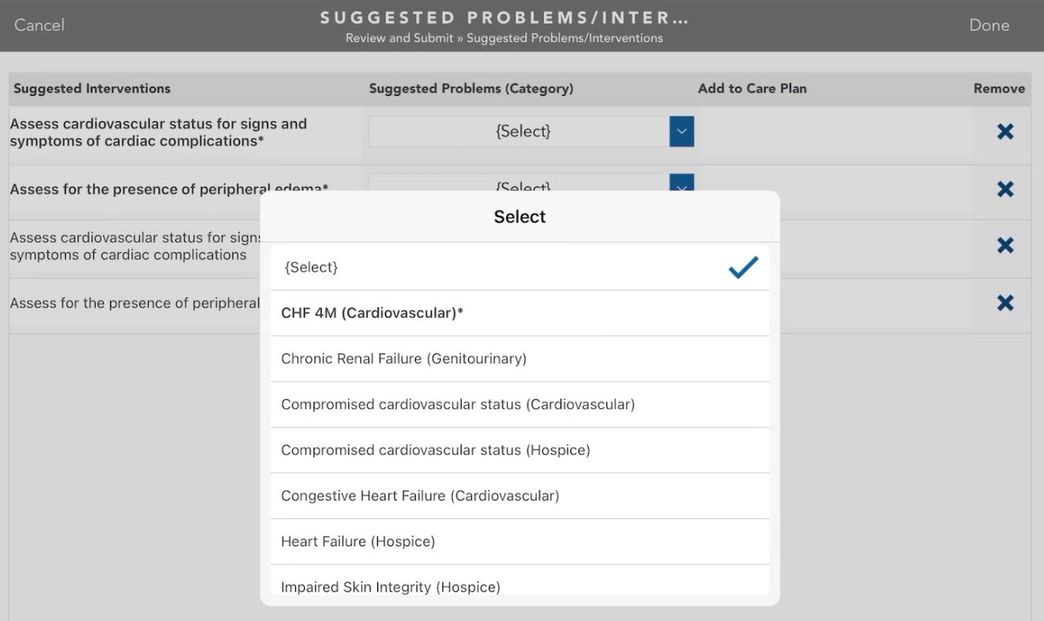Remove the first cardiovascular status intervention row
Screen dimensions: 1044x621
pos(1005,132)
